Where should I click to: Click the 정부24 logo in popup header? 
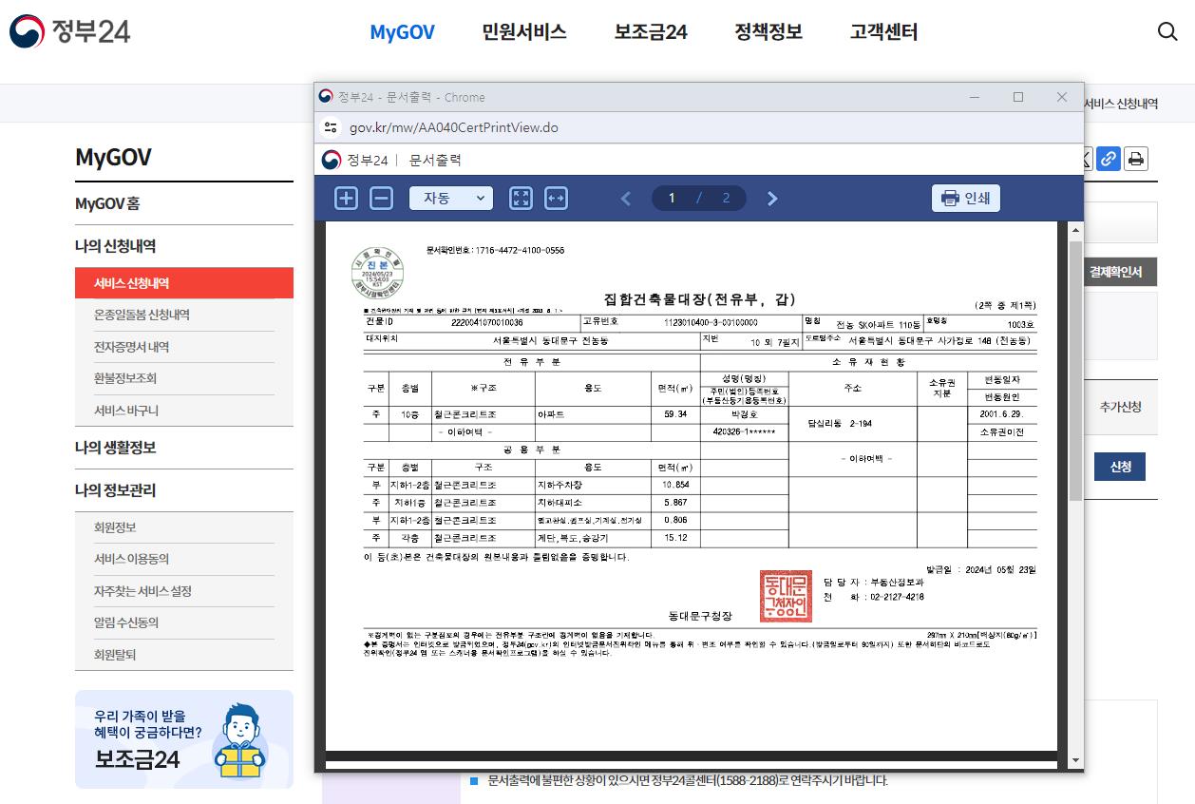355,160
